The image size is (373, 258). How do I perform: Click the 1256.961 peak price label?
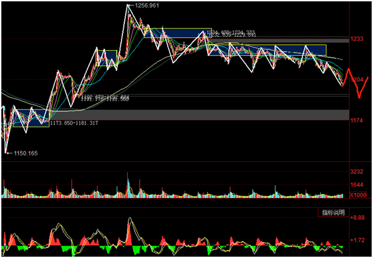point(147,5)
